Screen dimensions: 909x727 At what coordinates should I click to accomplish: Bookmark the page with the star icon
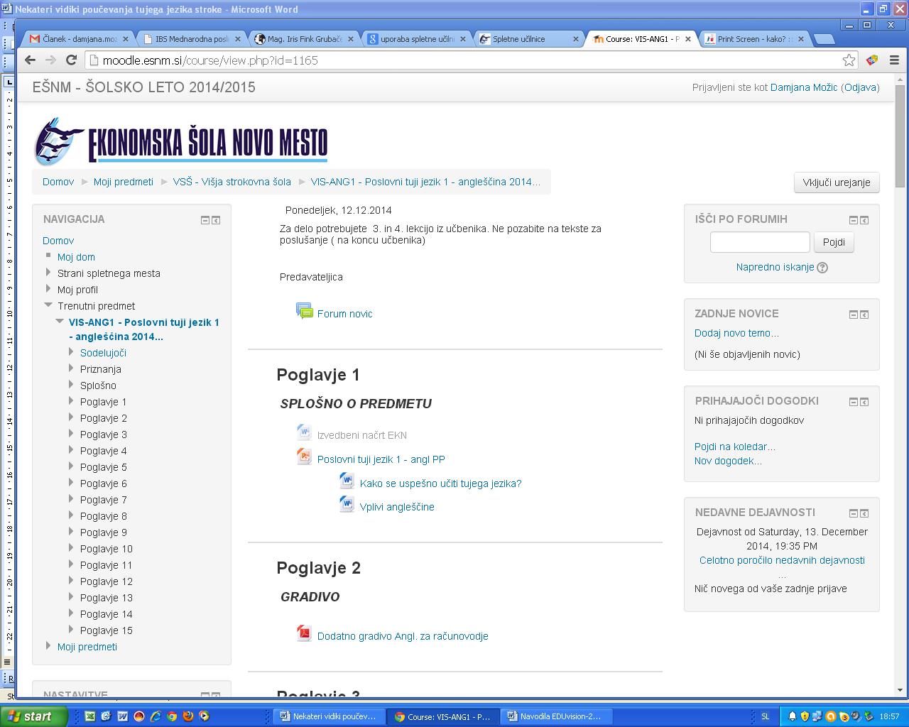(x=849, y=60)
